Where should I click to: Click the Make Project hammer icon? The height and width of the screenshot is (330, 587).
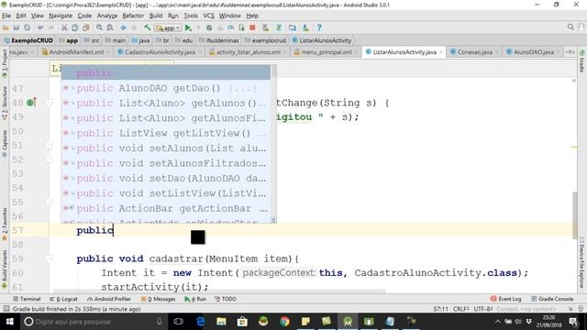tap(148, 27)
